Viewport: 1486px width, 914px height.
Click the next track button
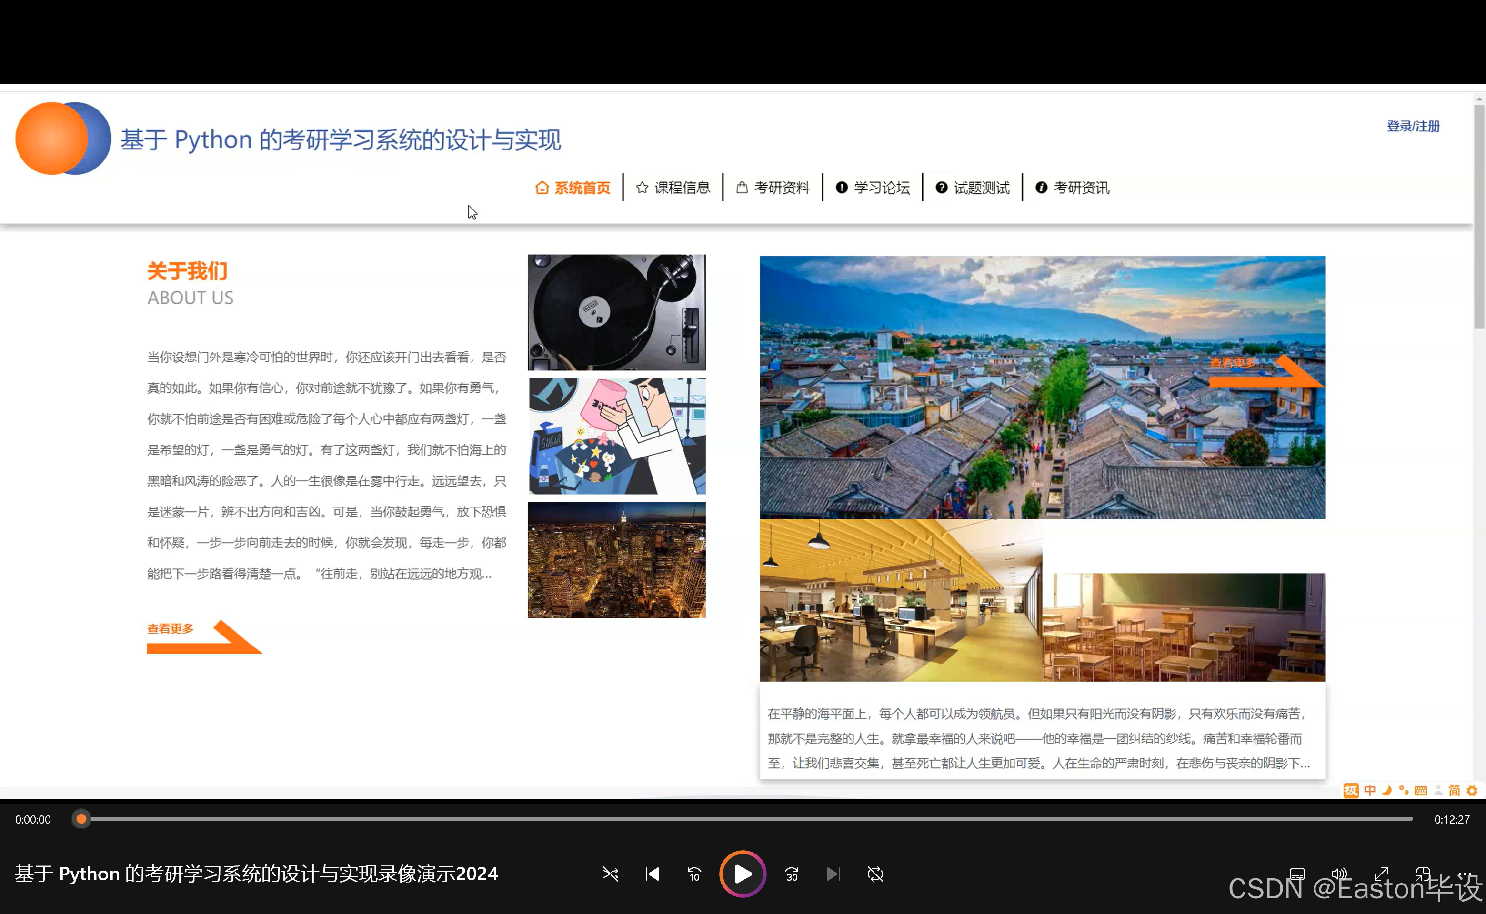coord(833,874)
